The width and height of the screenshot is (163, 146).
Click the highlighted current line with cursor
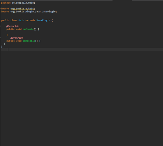(81, 50)
